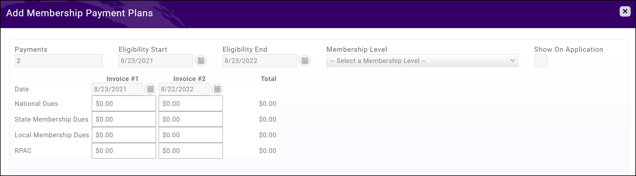Viewport: 636px width, 176px height.
Task: Open the Invoice #1 date calendar
Action: click(150, 89)
